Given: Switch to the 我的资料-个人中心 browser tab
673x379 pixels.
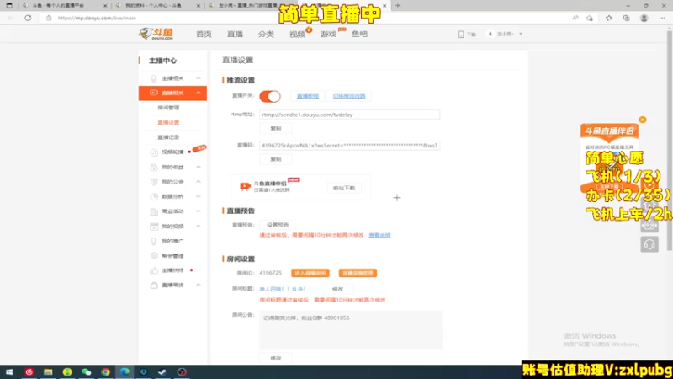Looking at the screenshot, I should [x=156, y=6].
